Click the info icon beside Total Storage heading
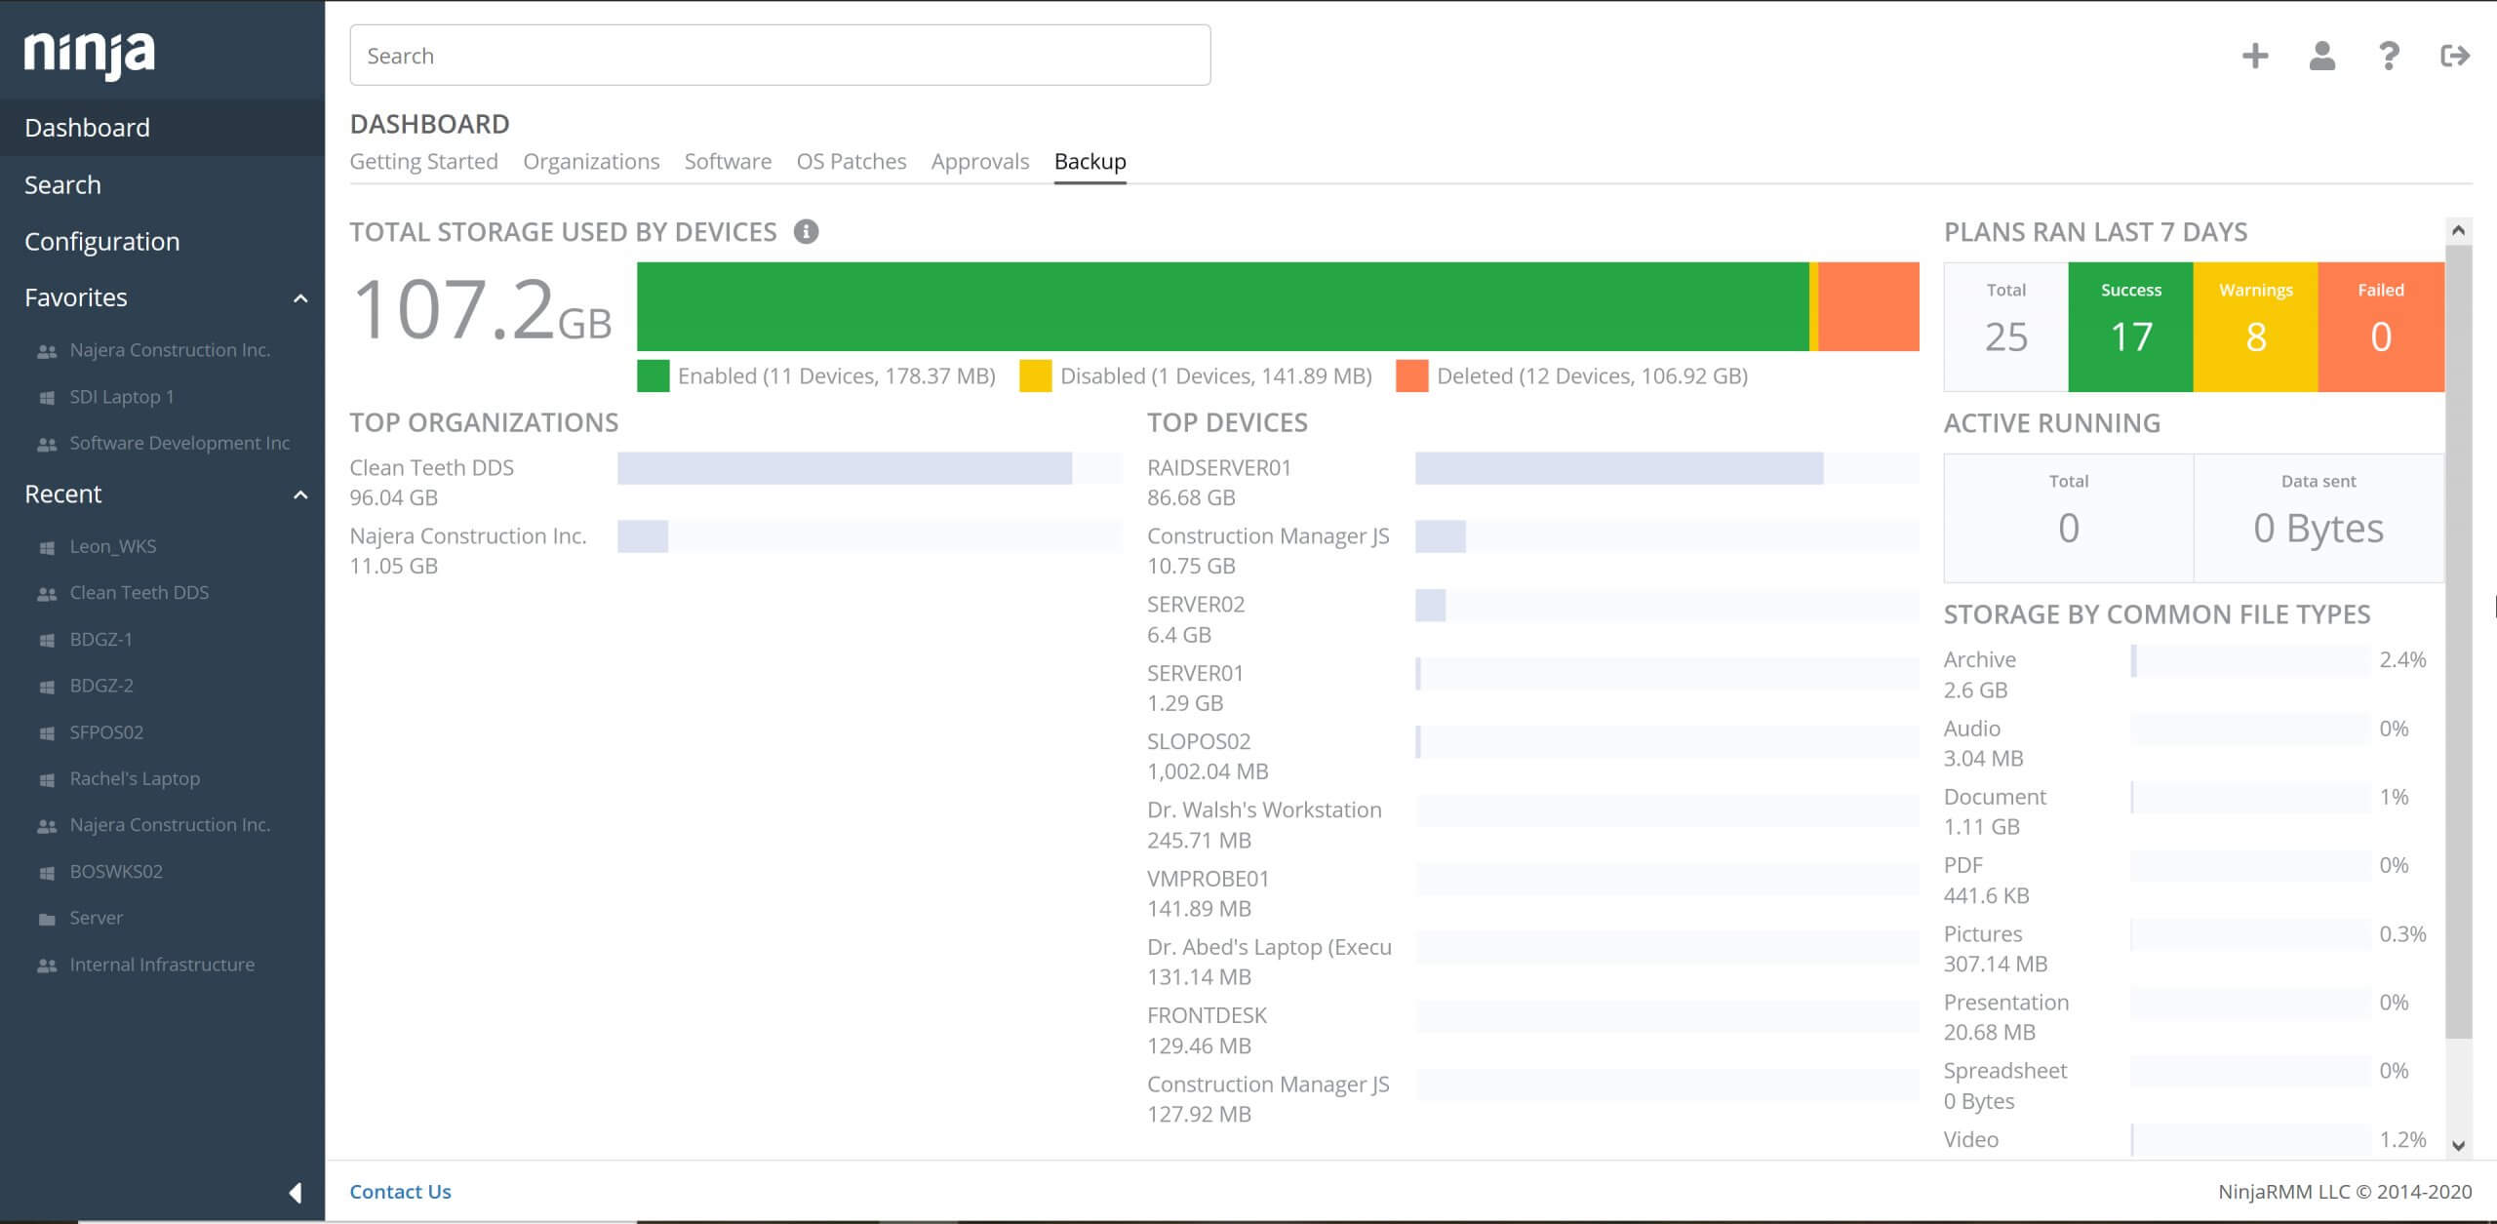This screenshot has height=1224, width=2497. click(806, 232)
